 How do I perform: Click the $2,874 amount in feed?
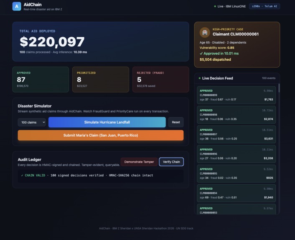click(x=269, y=119)
